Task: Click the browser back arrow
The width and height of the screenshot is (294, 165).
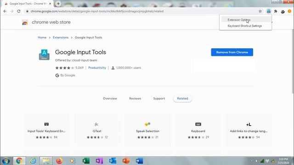Action: 5,11
